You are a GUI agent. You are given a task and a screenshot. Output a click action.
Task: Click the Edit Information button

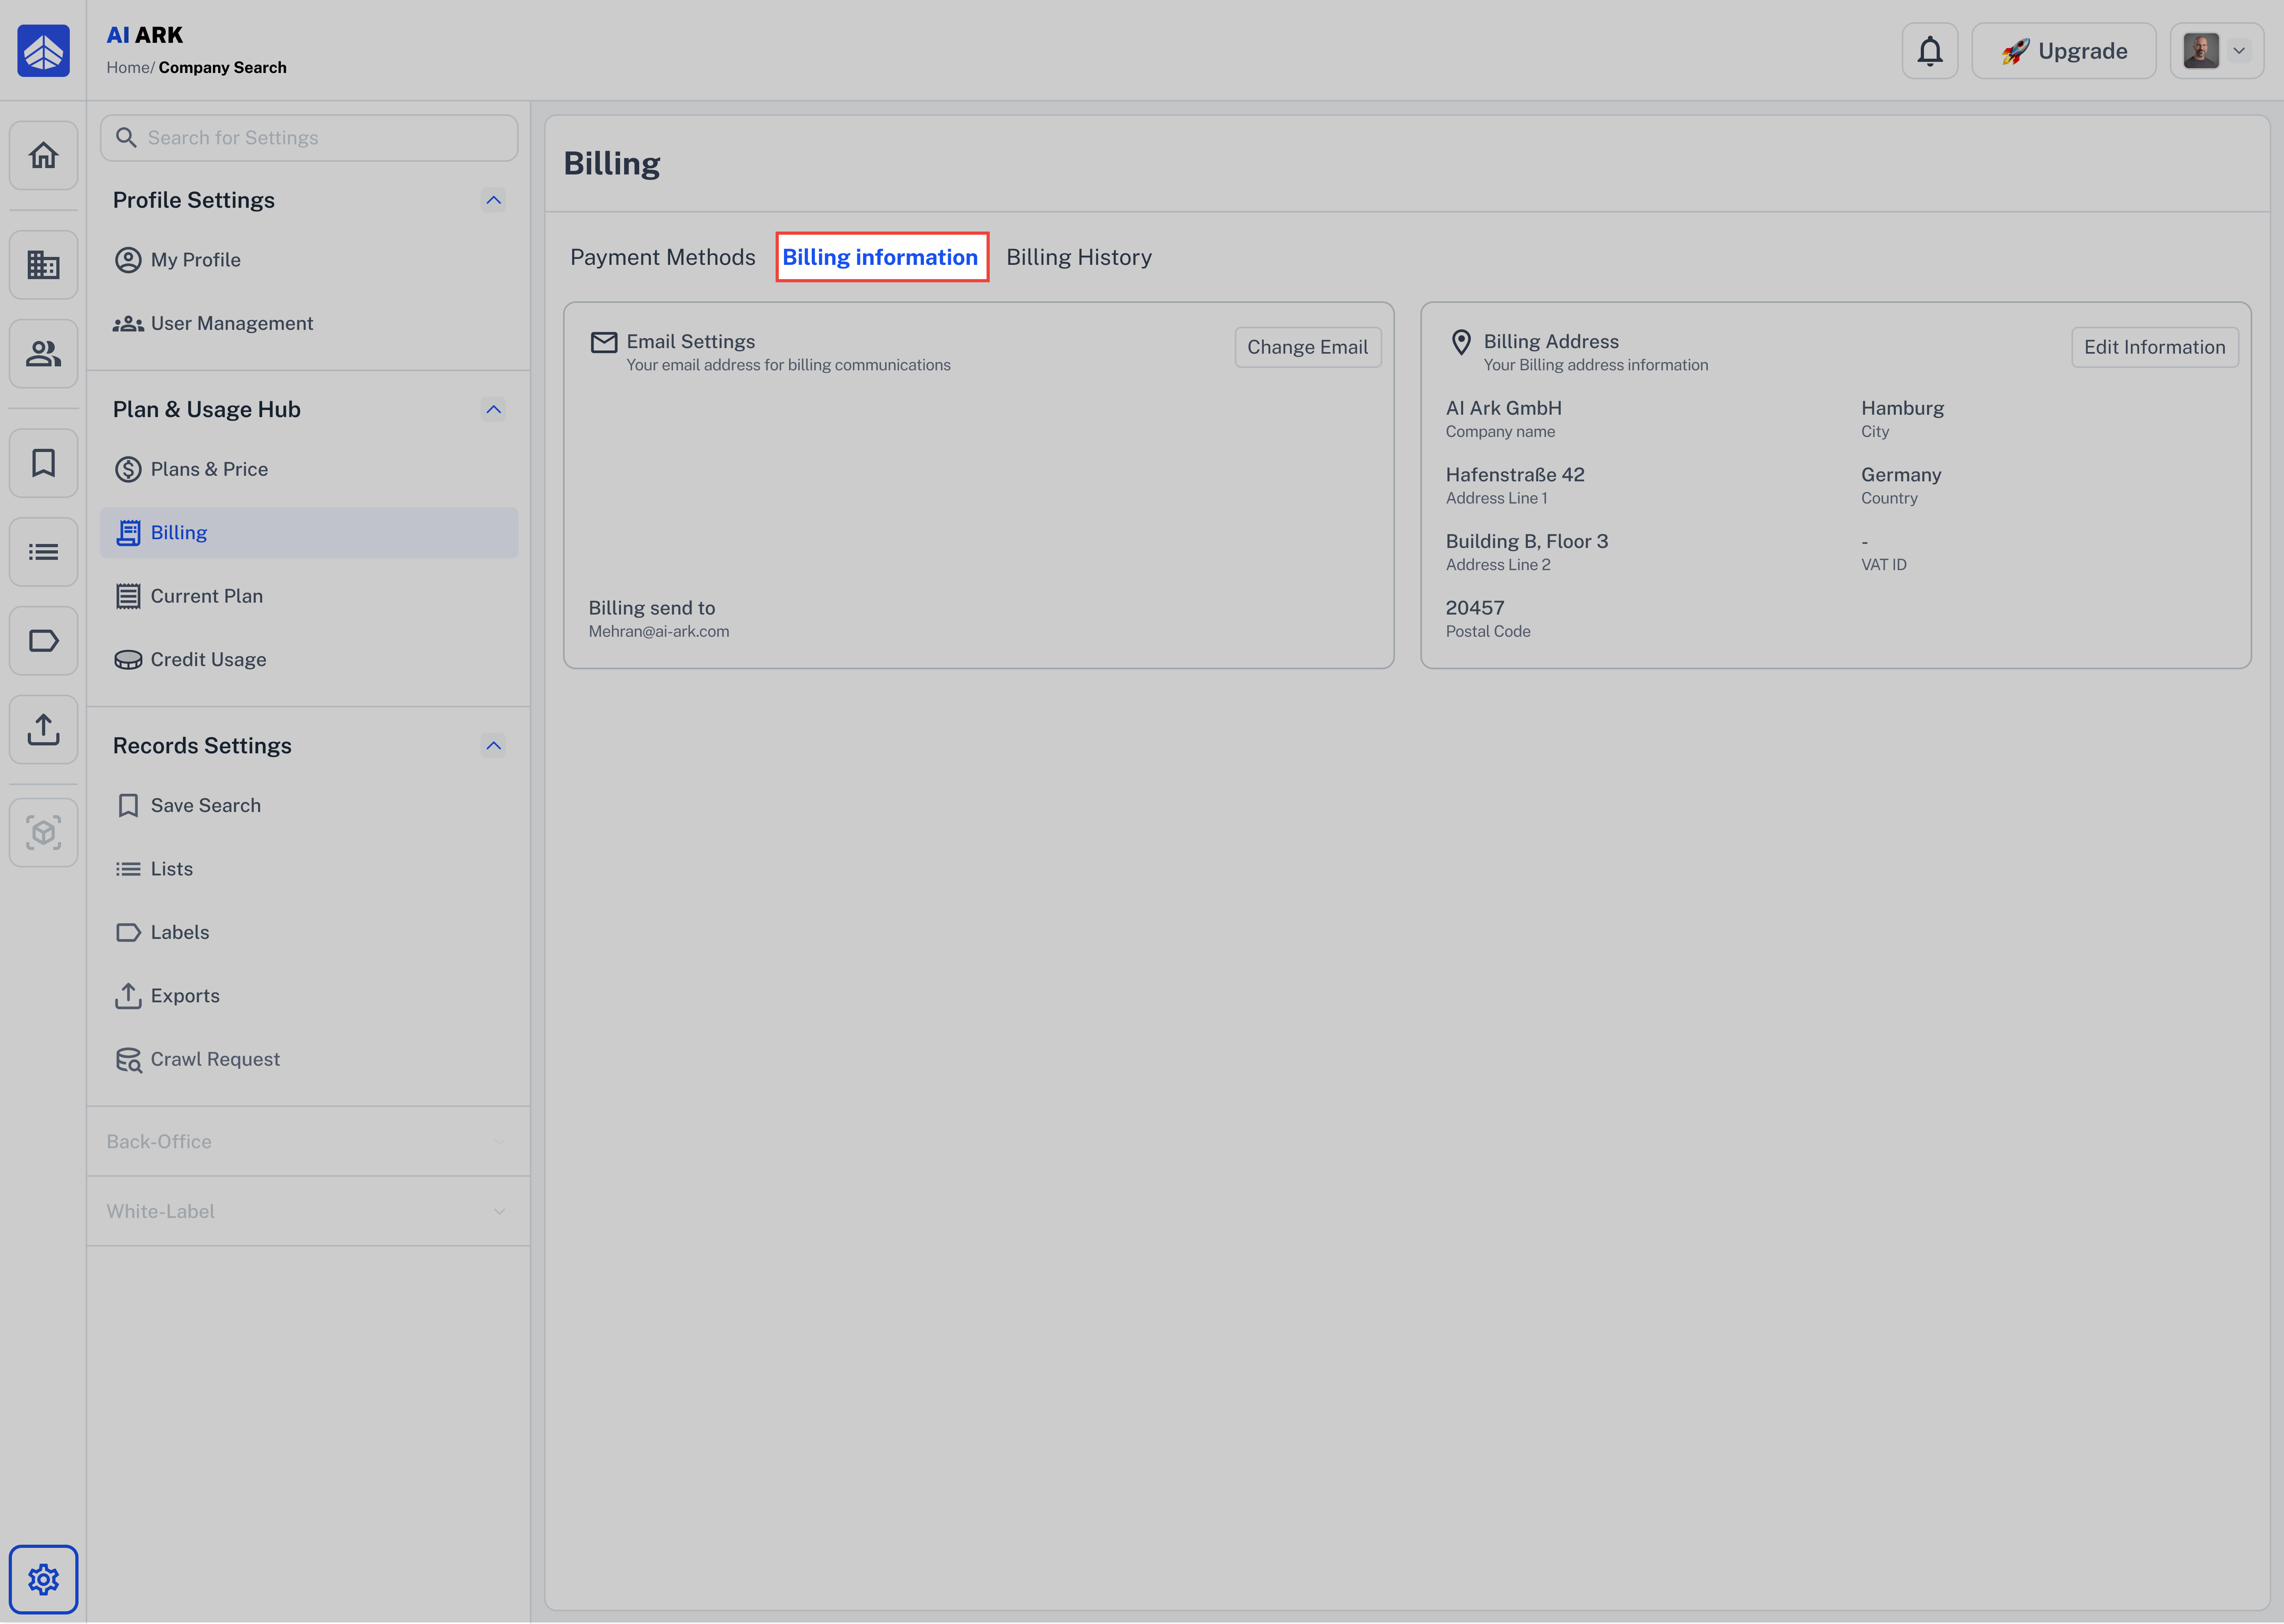[x=2155, y=347]
